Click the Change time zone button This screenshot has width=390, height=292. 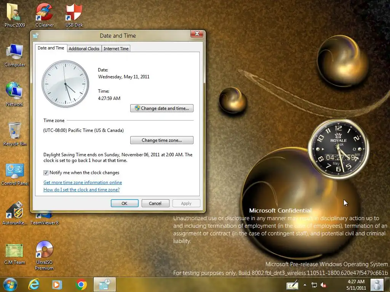pos(161,140)
